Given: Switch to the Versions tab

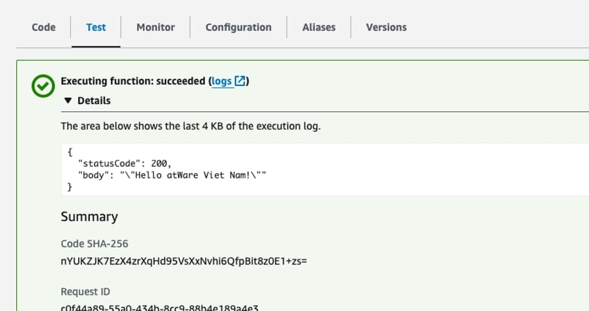Looking at the screenshot, I should (386, 27).
